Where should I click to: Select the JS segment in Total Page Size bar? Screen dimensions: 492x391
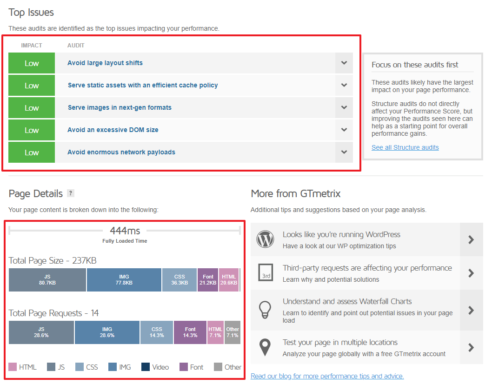point(47,279)
